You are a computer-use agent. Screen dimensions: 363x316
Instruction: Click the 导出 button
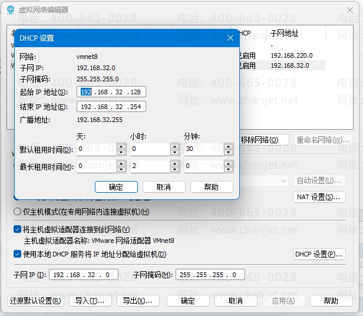(x=138, y=301)
